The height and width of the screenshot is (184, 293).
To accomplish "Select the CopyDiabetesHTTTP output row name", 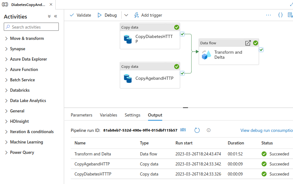I will point(93,174).
